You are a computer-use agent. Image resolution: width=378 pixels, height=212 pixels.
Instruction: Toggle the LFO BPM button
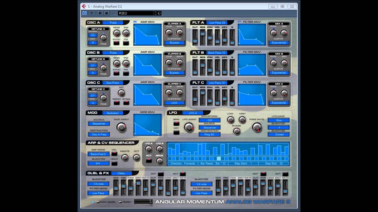click(x=176, y=123)
